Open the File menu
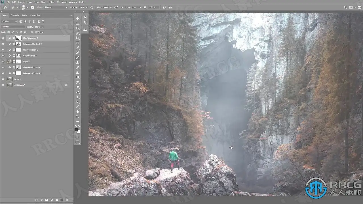The width and height of the screenshot is (363, 204). tap(8, 2)
